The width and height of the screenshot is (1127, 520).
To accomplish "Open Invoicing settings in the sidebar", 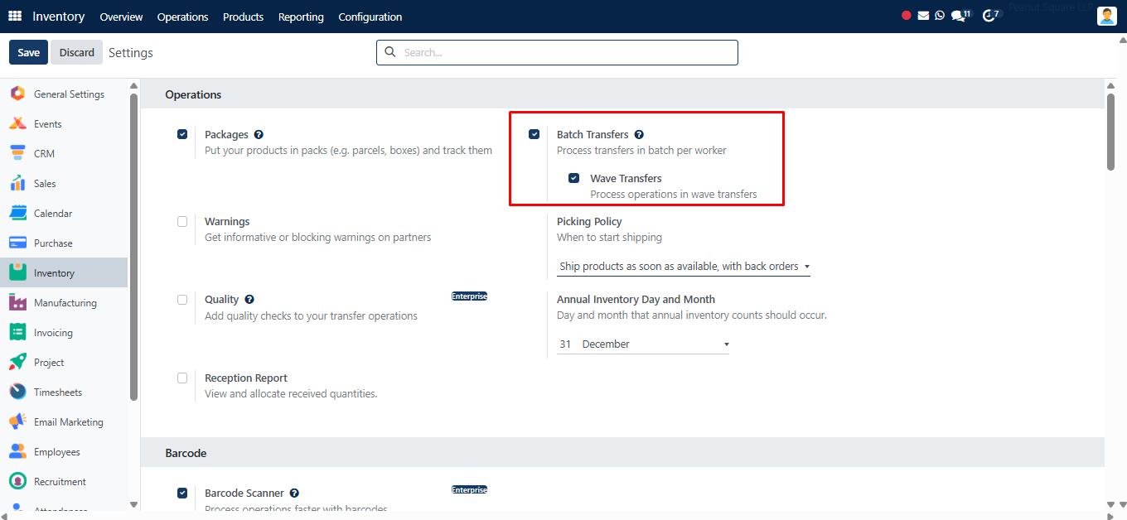I will pos(64,333).
